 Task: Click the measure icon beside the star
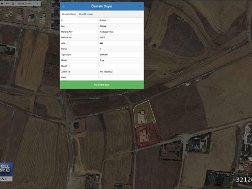[7, 3]
